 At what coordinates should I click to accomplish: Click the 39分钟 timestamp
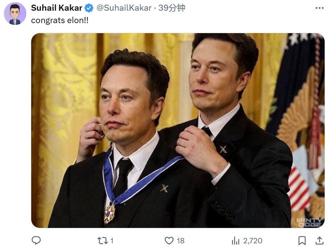pos(172,8)
